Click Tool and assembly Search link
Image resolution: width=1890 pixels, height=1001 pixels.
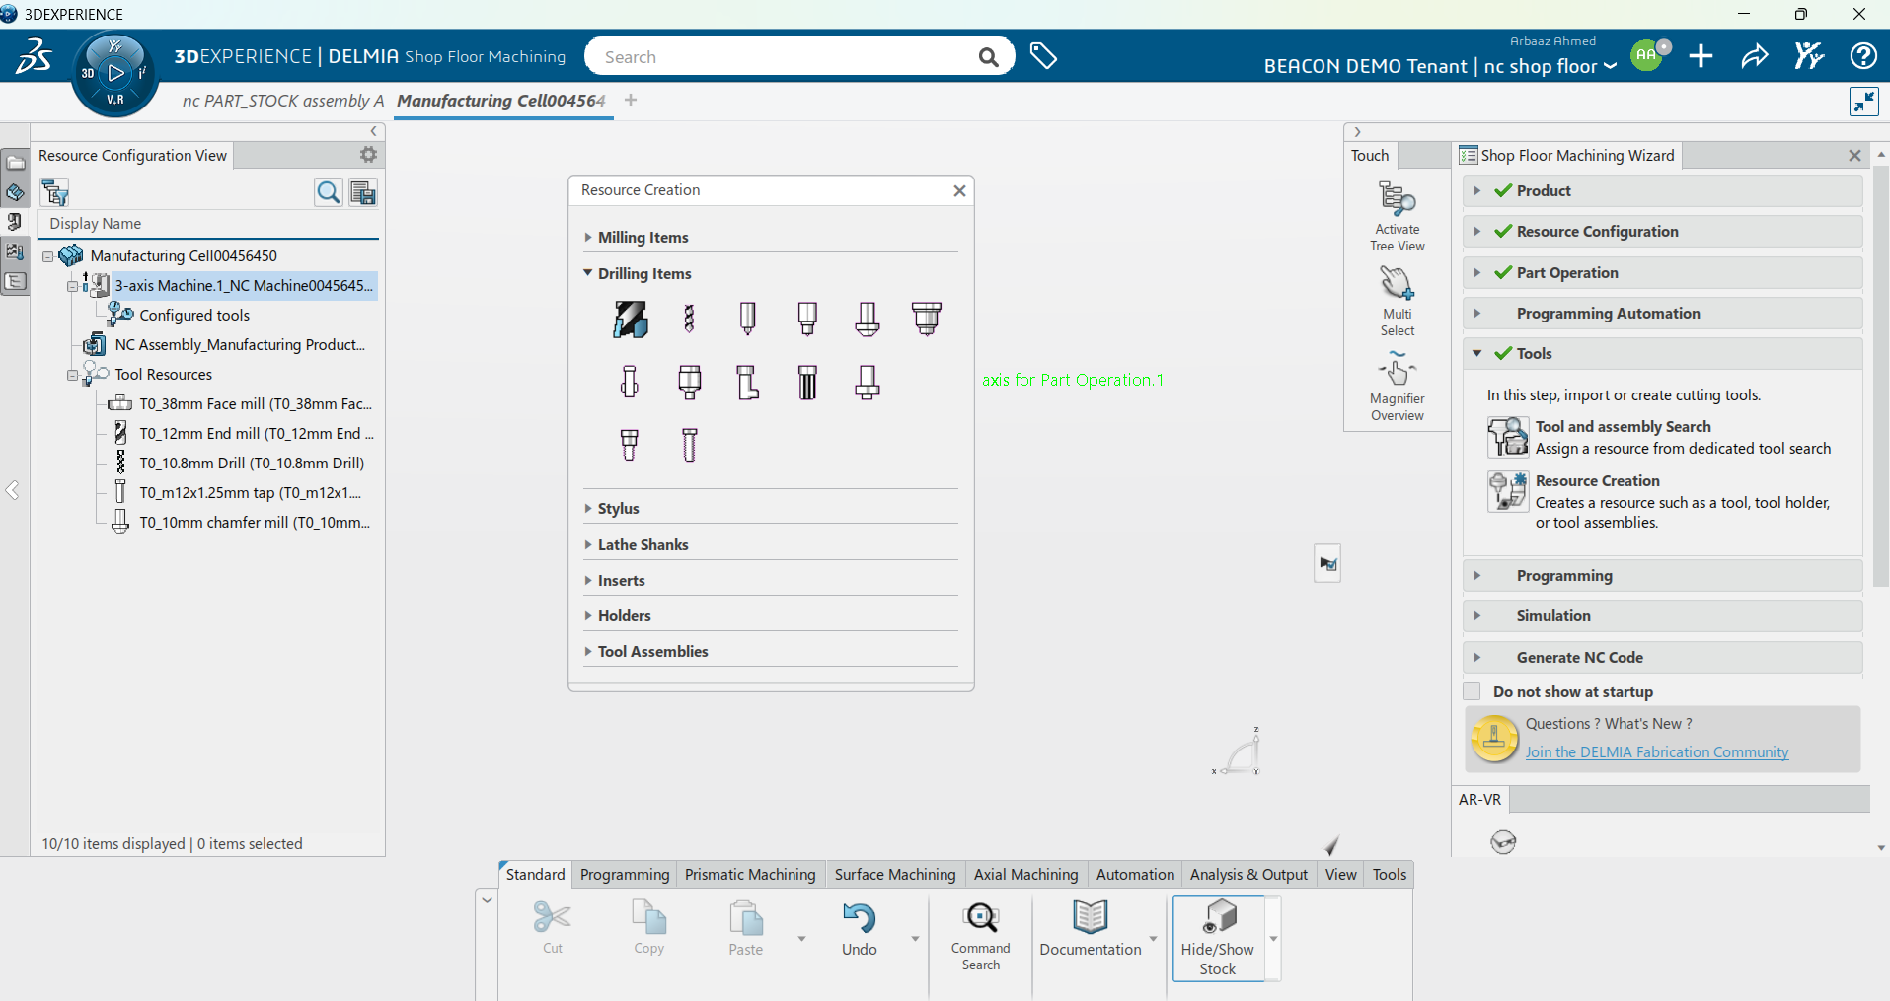(x=1623, y=426)
